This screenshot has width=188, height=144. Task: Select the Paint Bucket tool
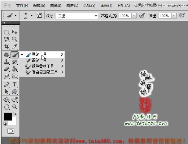click(x=15, y=69)
